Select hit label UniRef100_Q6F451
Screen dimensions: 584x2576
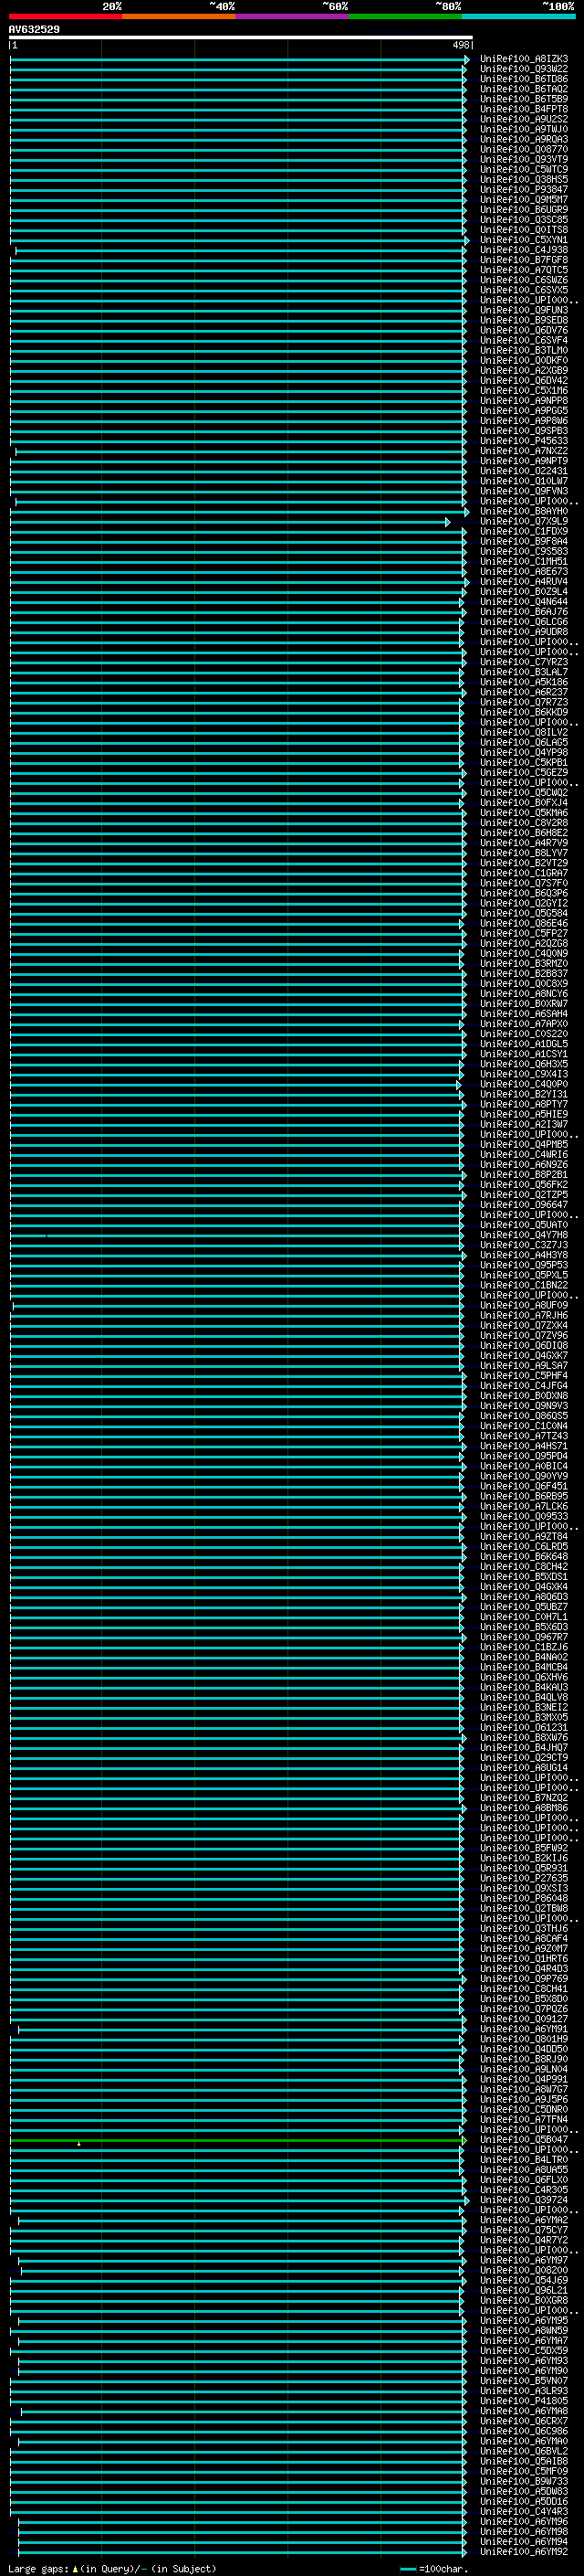coord(523,1486)
